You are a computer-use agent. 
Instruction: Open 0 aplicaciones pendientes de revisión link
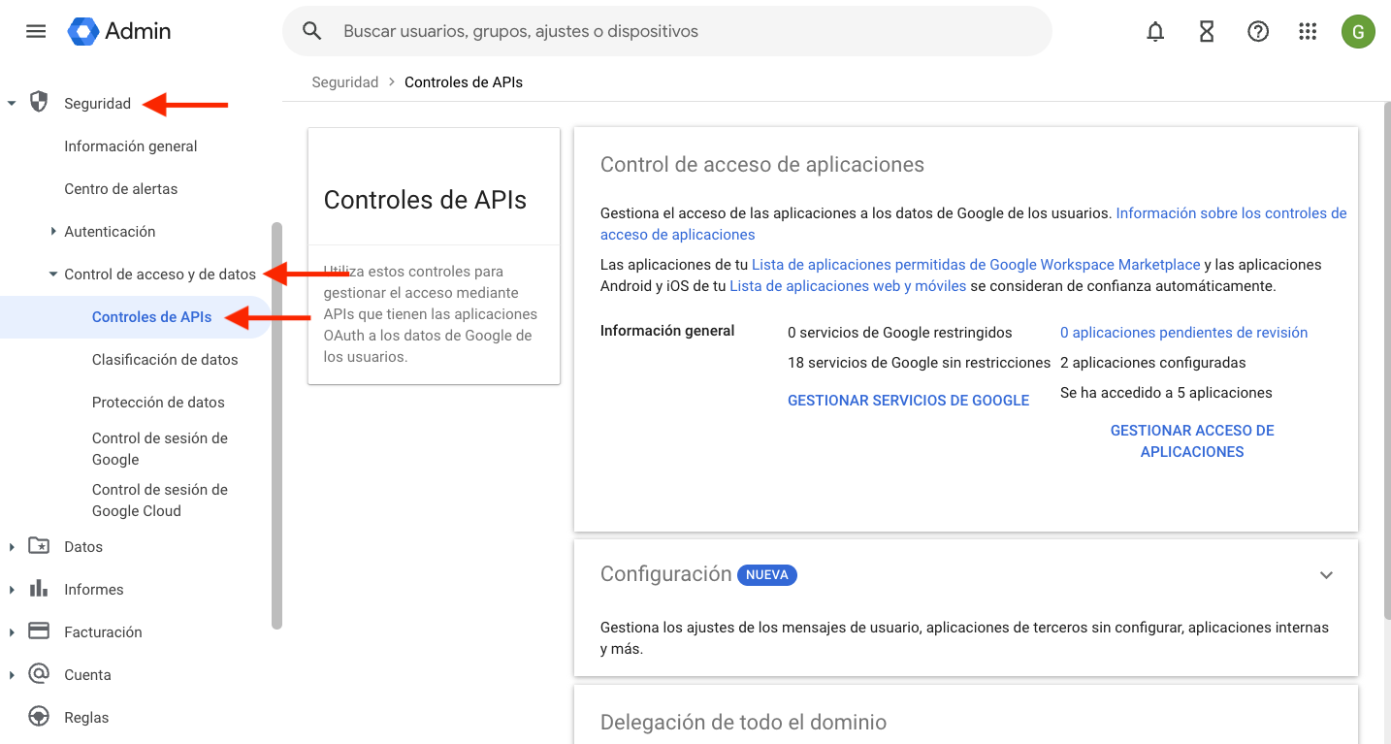1183,333
